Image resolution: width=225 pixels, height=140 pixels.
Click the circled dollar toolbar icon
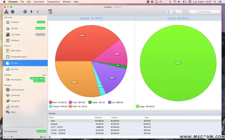[x=25, y=12]
